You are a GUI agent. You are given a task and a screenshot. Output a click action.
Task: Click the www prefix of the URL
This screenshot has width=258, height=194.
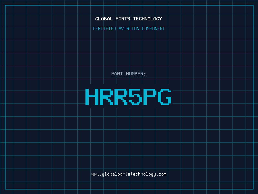pyautogui.click(x=95, y=174)
